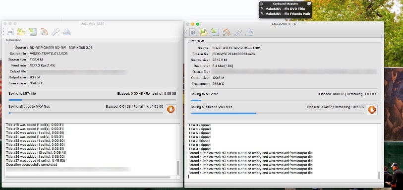Backup disc icon in right MakeMKV window
This screenshot has height=190, width=403.
click(x=215, y=32)
